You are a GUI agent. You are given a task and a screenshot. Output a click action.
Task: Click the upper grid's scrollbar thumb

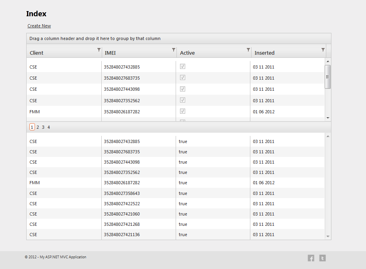coord(328,76)
